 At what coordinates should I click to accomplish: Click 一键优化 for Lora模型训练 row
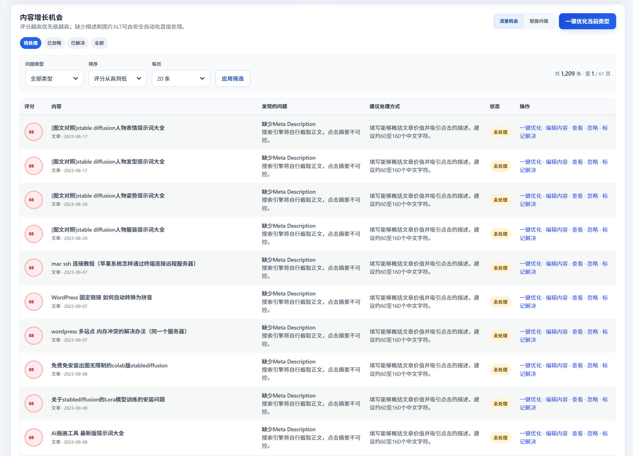531,399
